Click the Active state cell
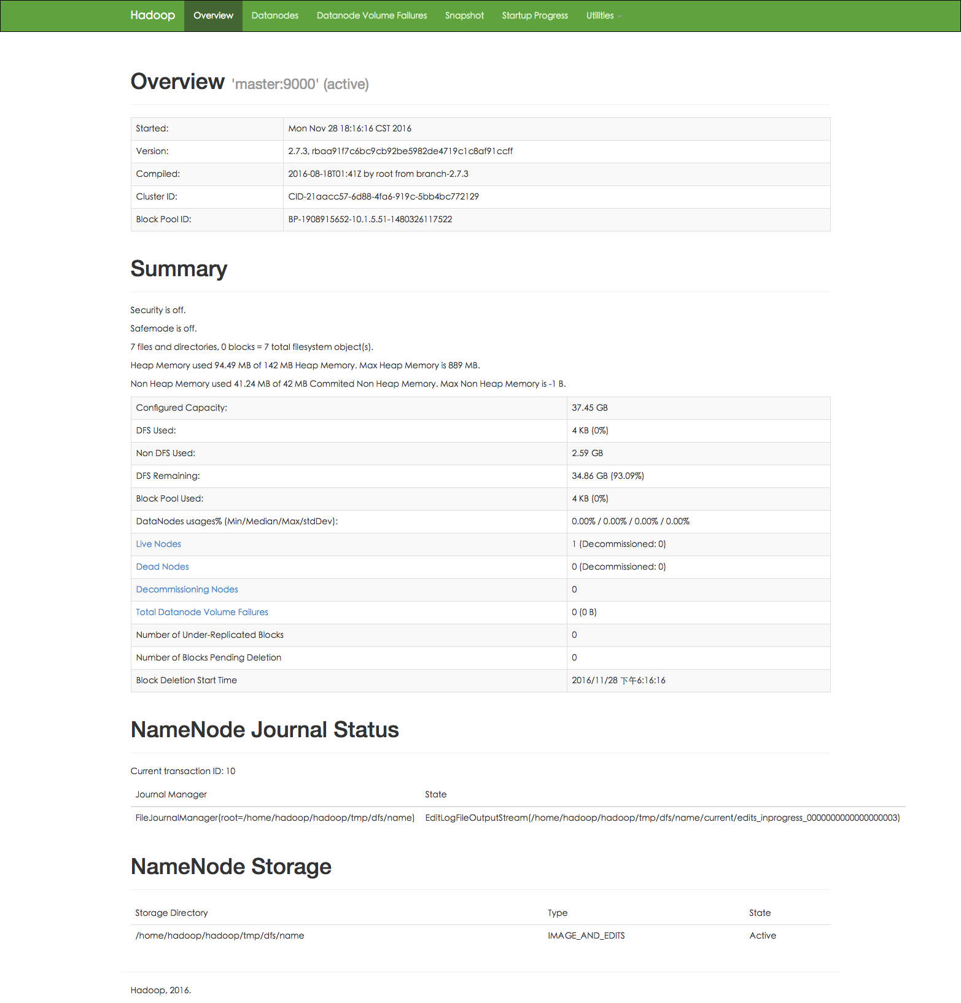961x1003 pixels. (x=762, y=935)
